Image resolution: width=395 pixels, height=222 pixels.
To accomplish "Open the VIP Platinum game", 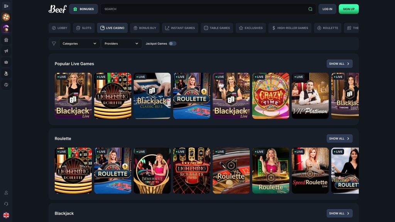I will coord(310,96).
